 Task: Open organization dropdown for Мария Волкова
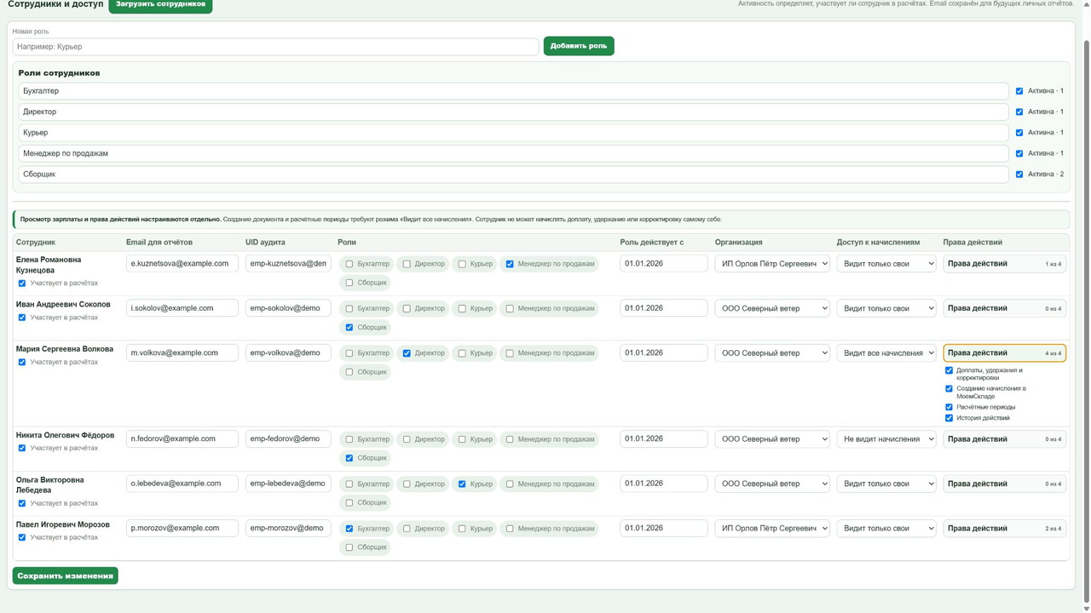pyautogui.click(x=772, y=353)
